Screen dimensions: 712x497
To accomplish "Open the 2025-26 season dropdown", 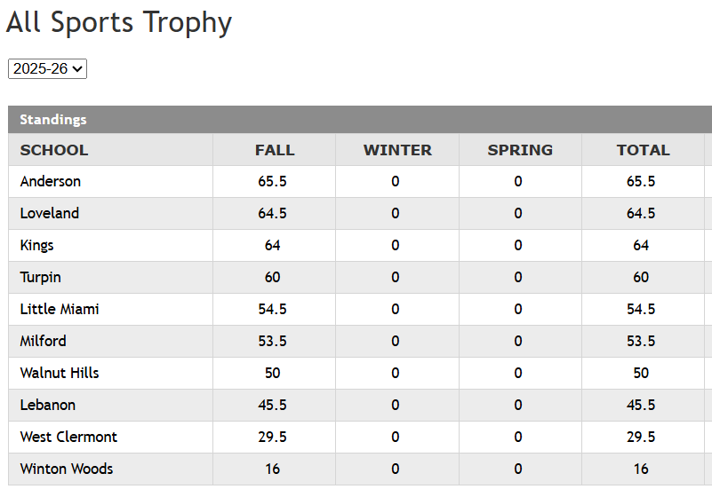I will tap(47, 68).
